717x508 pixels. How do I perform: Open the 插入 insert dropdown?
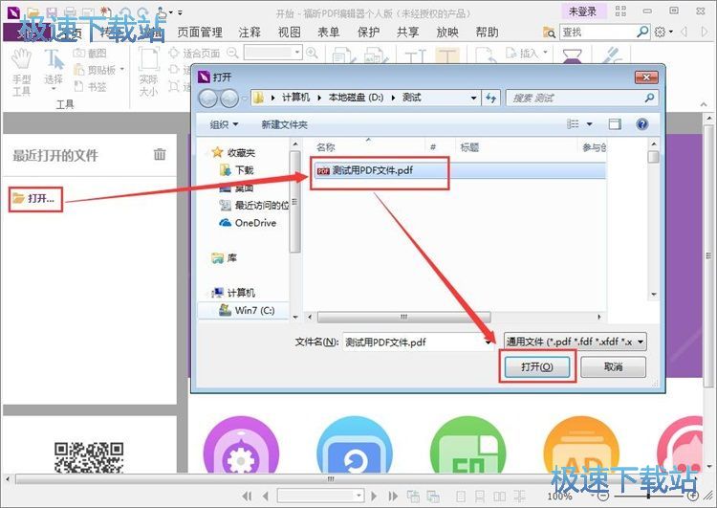(x=527, y=53)
